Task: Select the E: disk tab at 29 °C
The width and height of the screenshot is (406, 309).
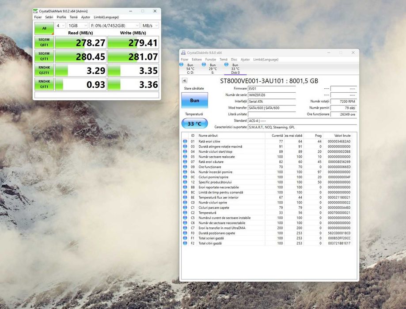Action: tap(212, 68)
